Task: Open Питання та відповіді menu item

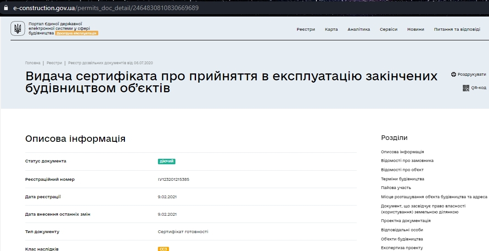Action: (x=457, y=29)
